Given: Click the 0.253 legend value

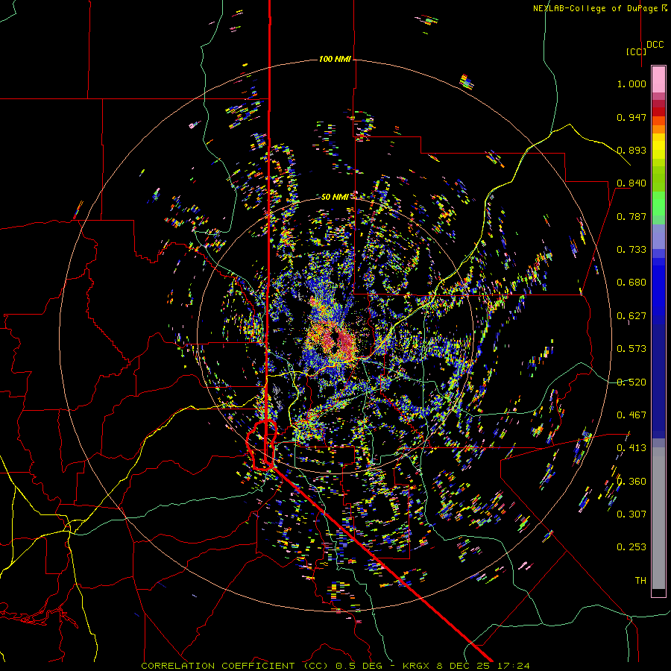Looking at the screenshot, I should pyautogui.click(x=631, y=547).
